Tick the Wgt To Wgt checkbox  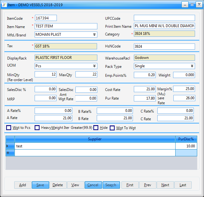tap(112, 128)
